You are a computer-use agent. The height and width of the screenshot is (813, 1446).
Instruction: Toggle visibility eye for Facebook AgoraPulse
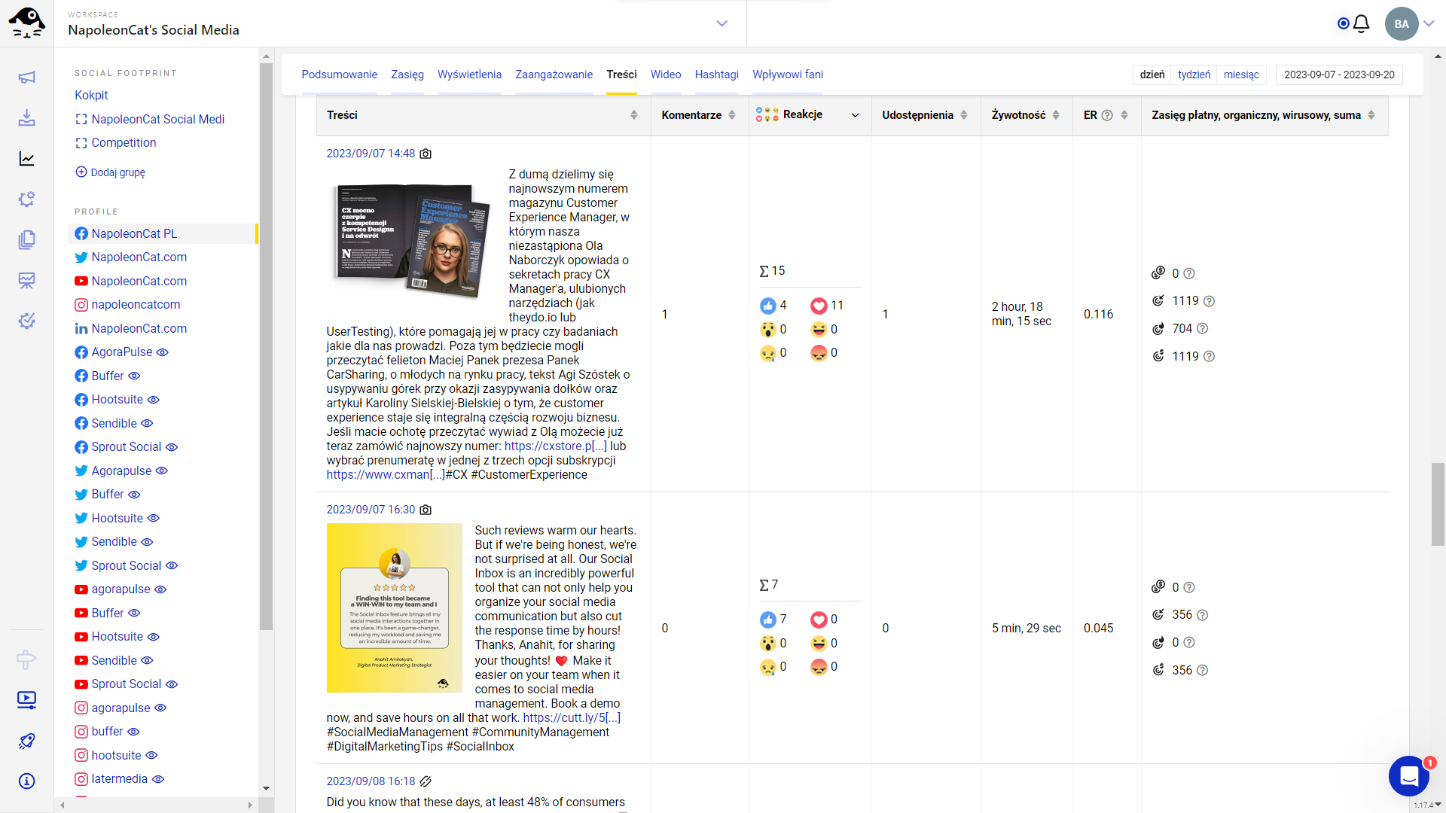click(162, 352)
